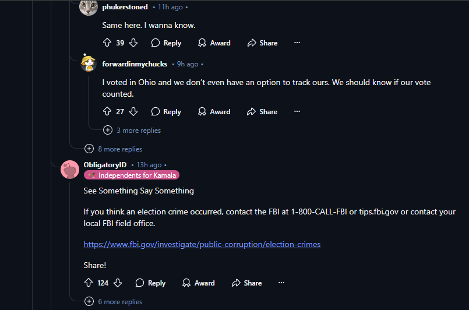Downvote forwardinmychucks' Ohio comment

coord(133,111)
